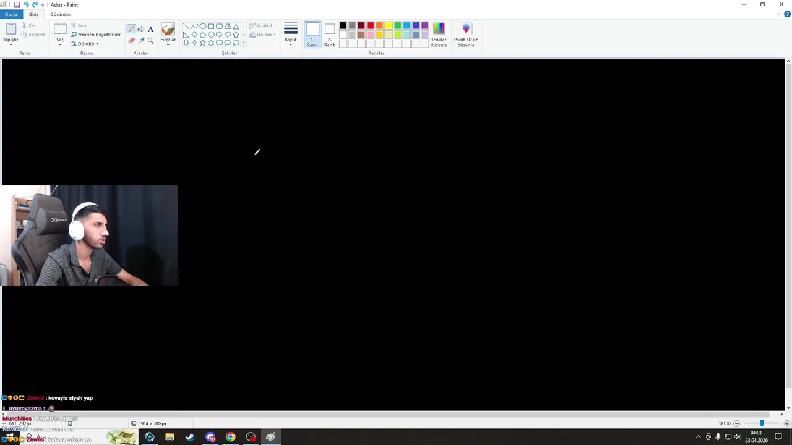
Task: Choose the Diamond shape
Action: pyautogui.click(x=194, y=35)
